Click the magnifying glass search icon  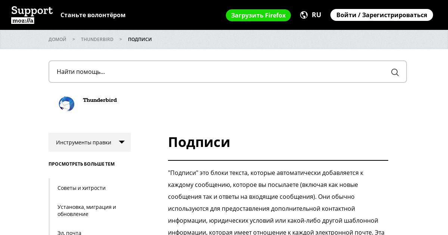point(395,72)
